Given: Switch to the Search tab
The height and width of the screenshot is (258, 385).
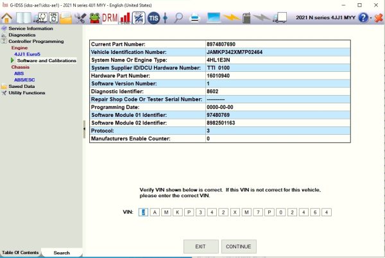Looking at the screenshot, I should click(x=62, y=253).
